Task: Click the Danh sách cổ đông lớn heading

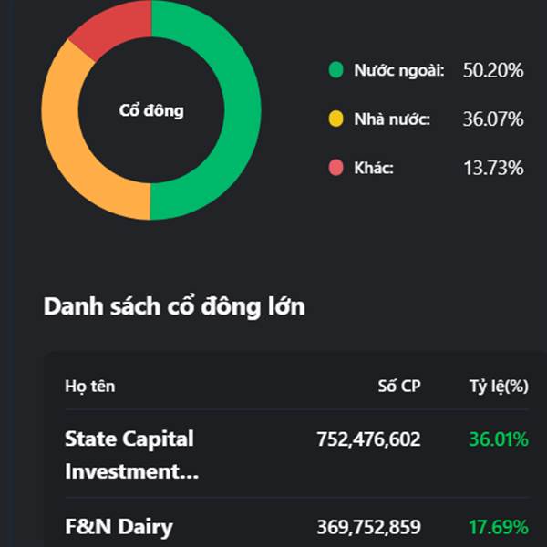Action: coord(174,307)
